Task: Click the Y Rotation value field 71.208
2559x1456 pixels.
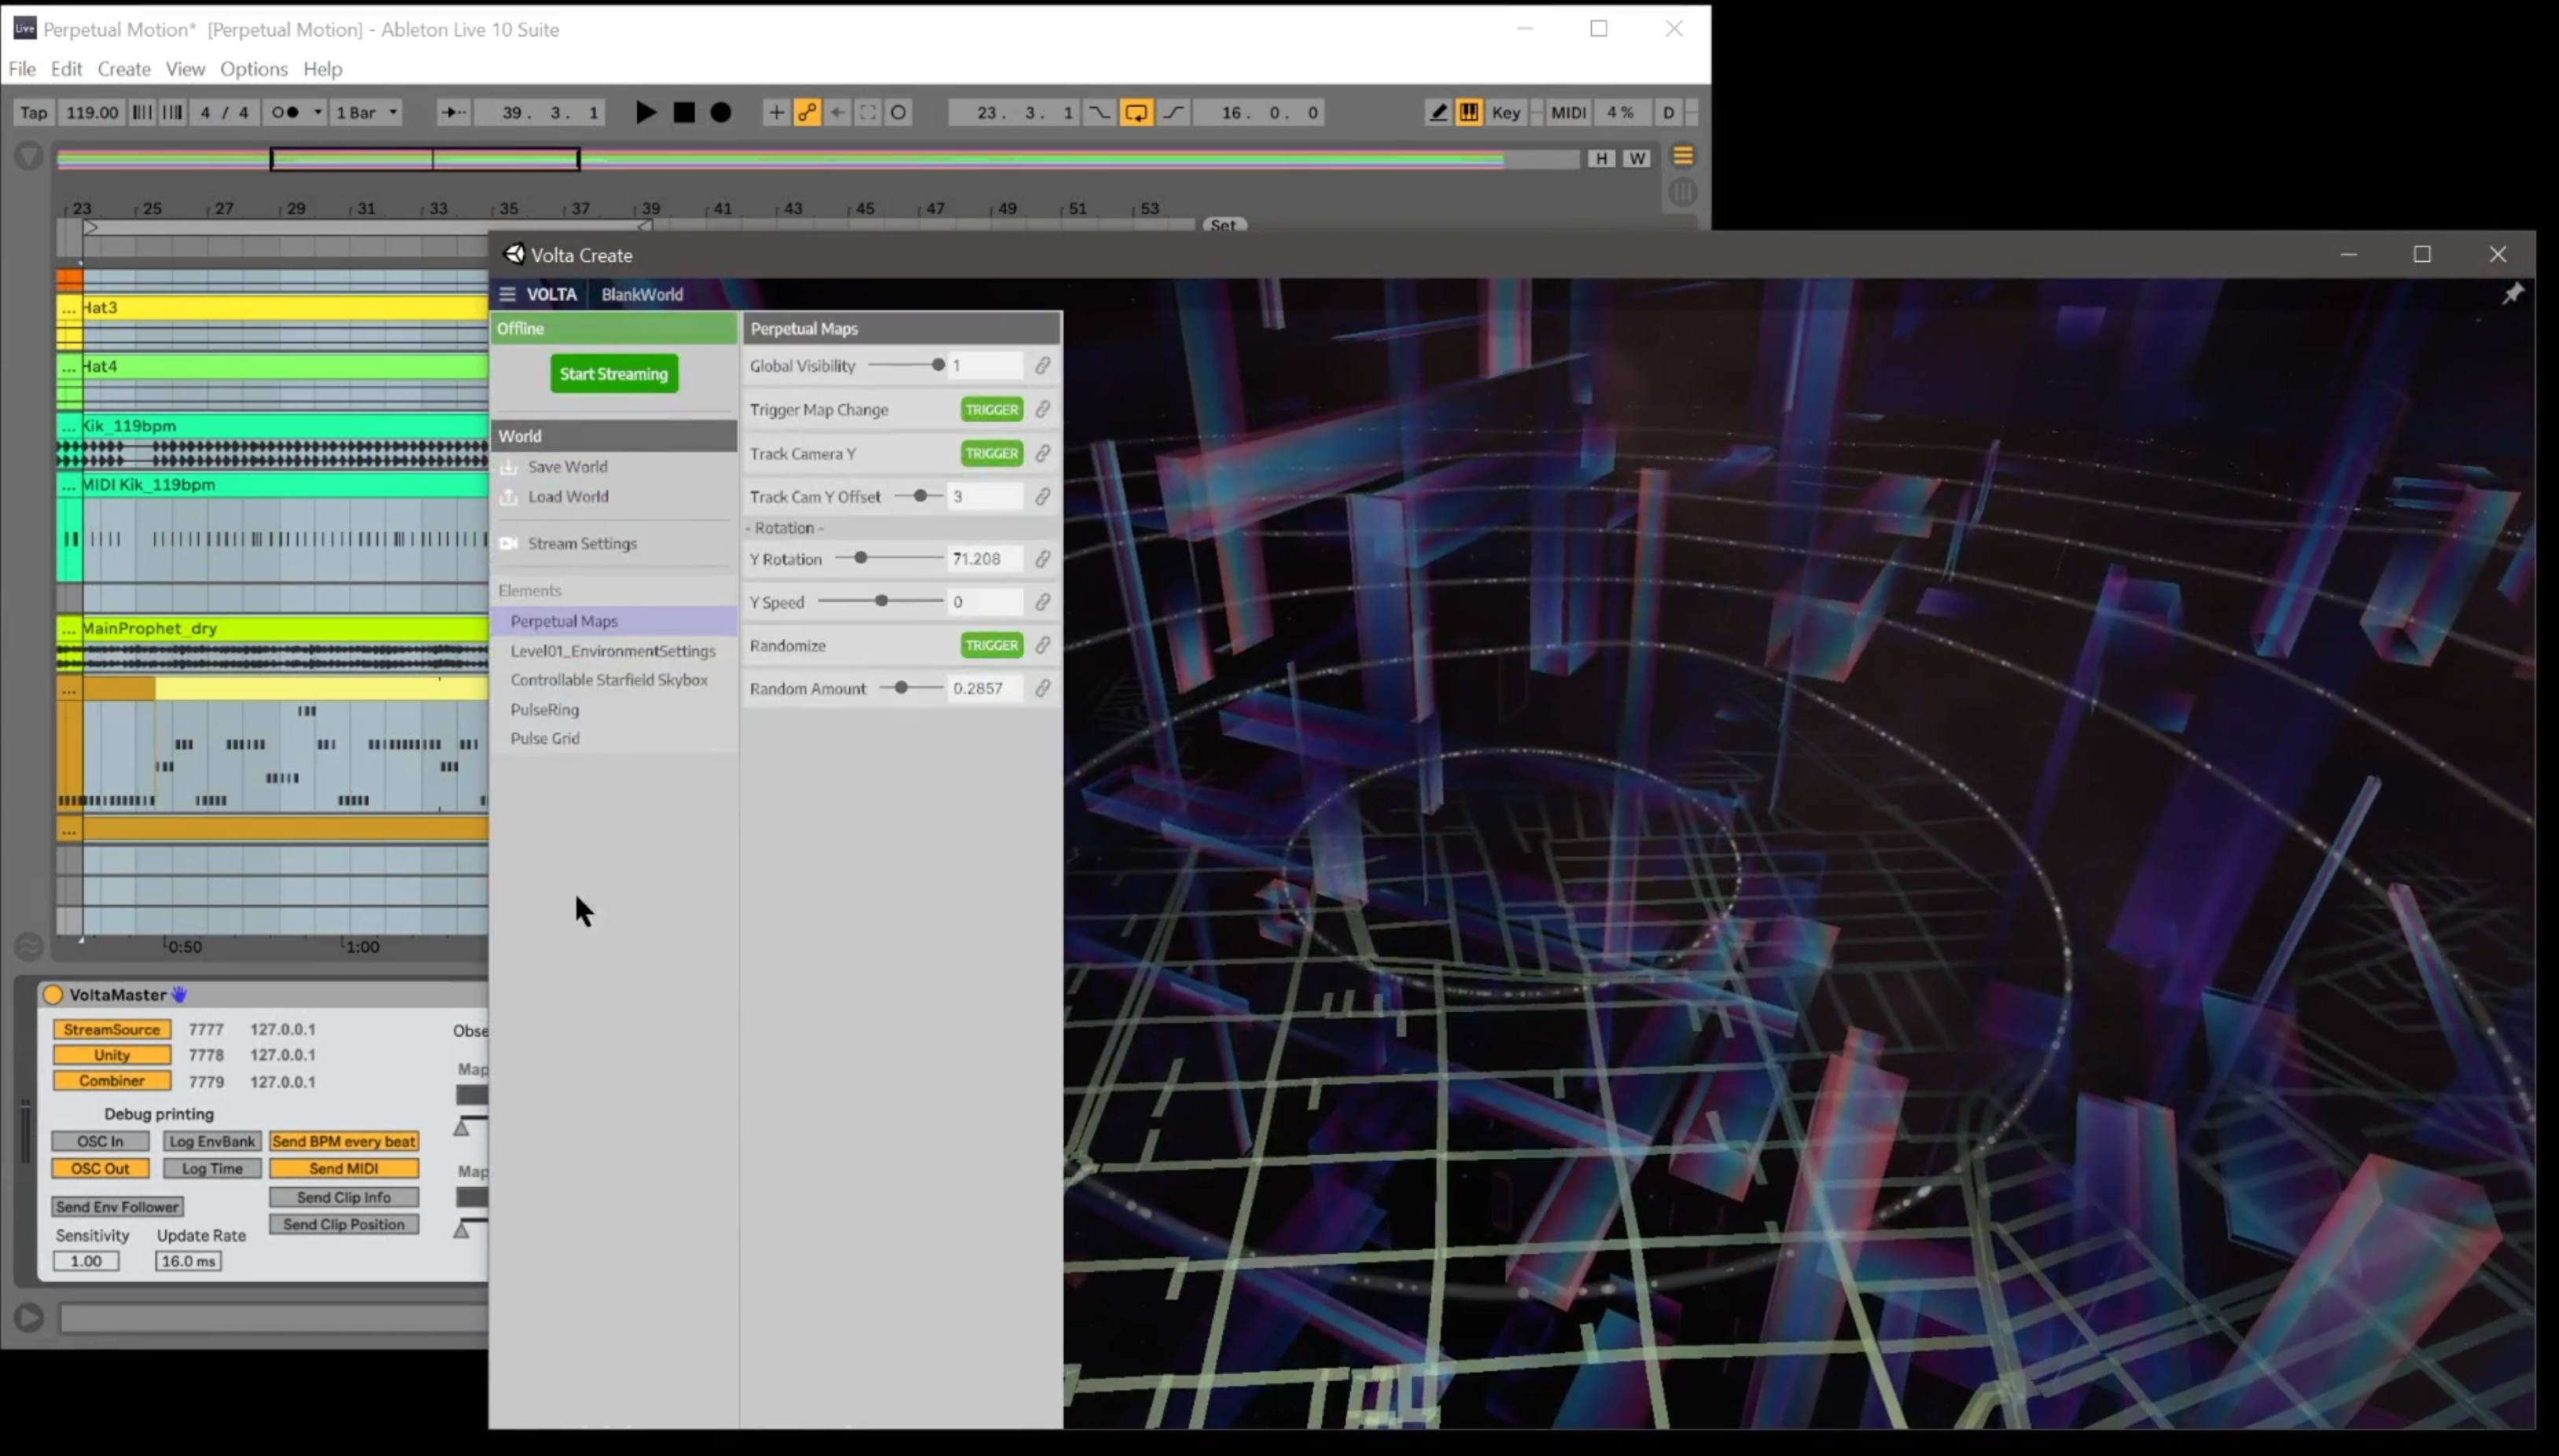Action: (x=985, y=559)
